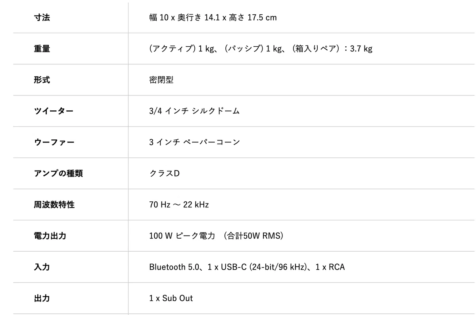This screenshot has height=315, width=476.
Task: Click the 電力出力 row label
Action: (50, 236)
